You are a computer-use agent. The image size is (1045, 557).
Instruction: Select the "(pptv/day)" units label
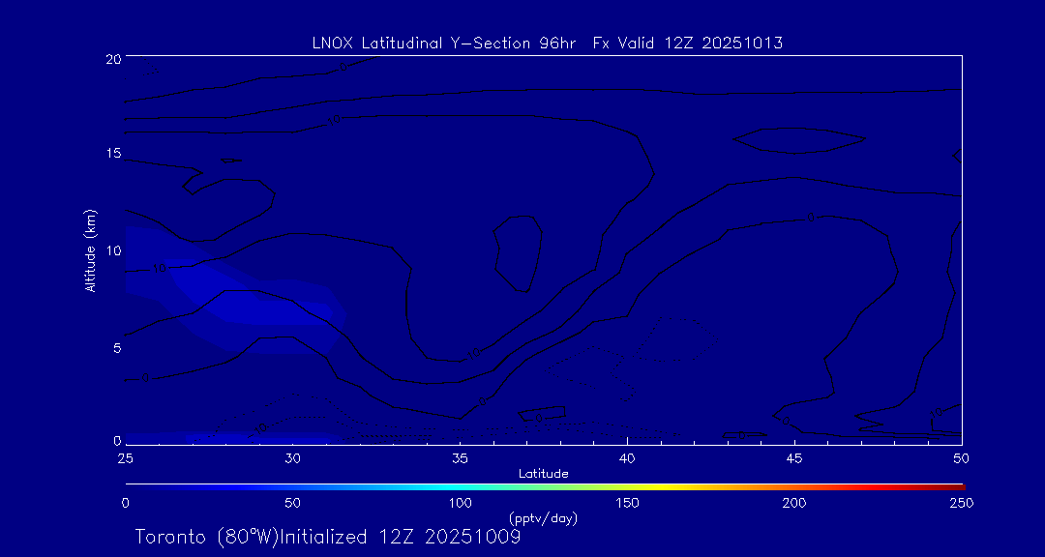tap(543, 518)
